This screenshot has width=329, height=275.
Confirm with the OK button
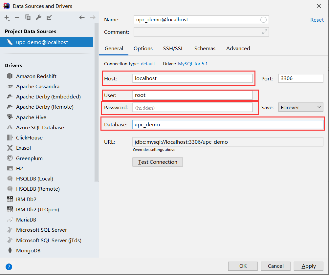coord(243,266)
